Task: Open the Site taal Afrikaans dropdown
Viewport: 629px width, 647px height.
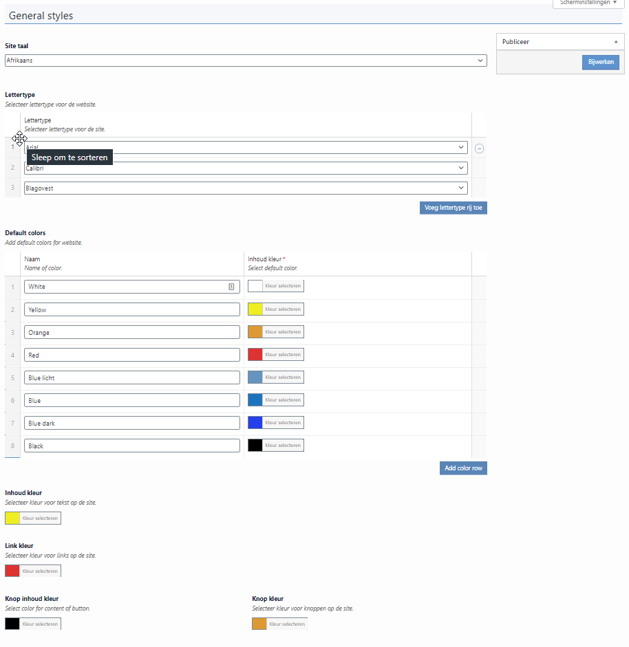Action: [x=246, y=61]
